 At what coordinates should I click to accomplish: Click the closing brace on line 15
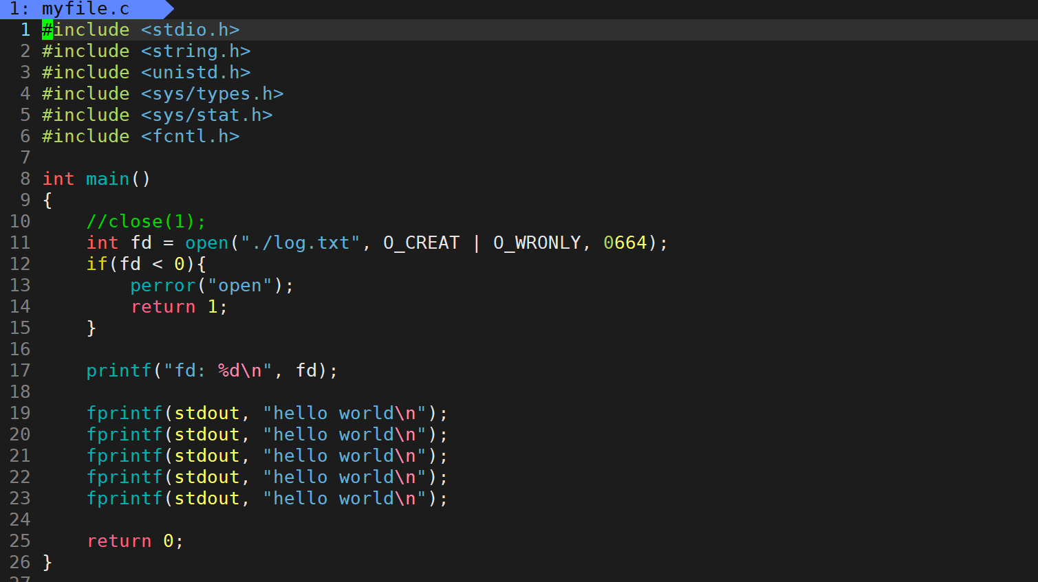91,328
